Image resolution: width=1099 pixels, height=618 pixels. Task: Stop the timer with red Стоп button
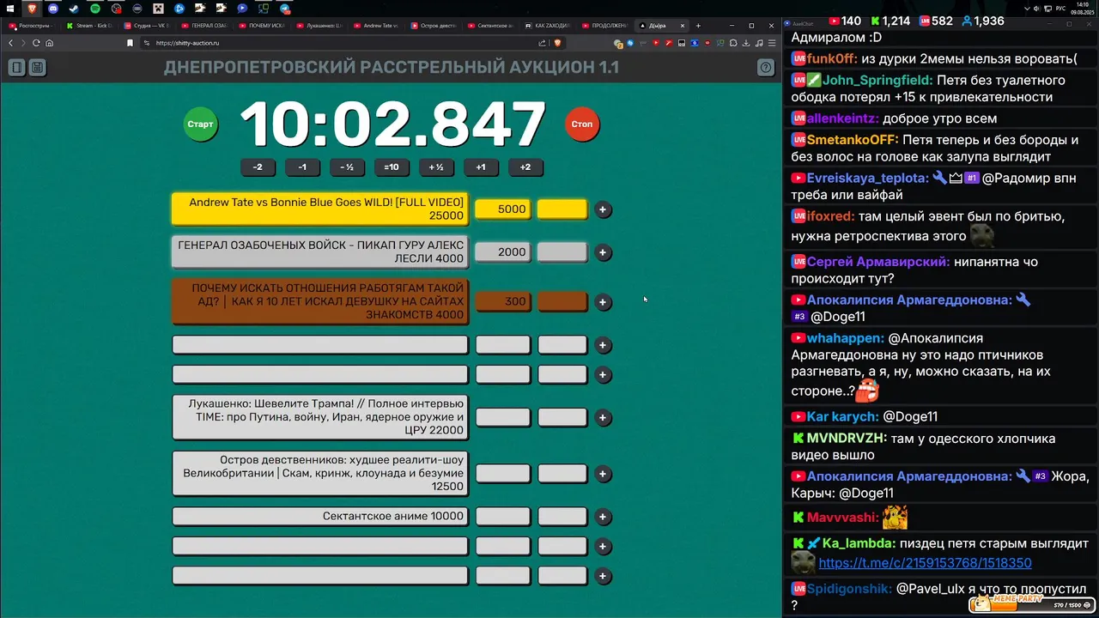[582, 124]
